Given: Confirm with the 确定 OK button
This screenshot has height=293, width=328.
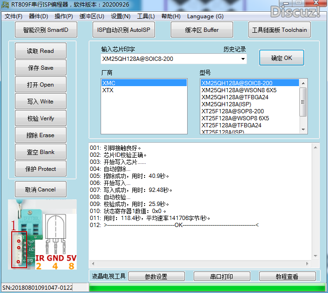Looking at the screenshot, I should [282, 58].
